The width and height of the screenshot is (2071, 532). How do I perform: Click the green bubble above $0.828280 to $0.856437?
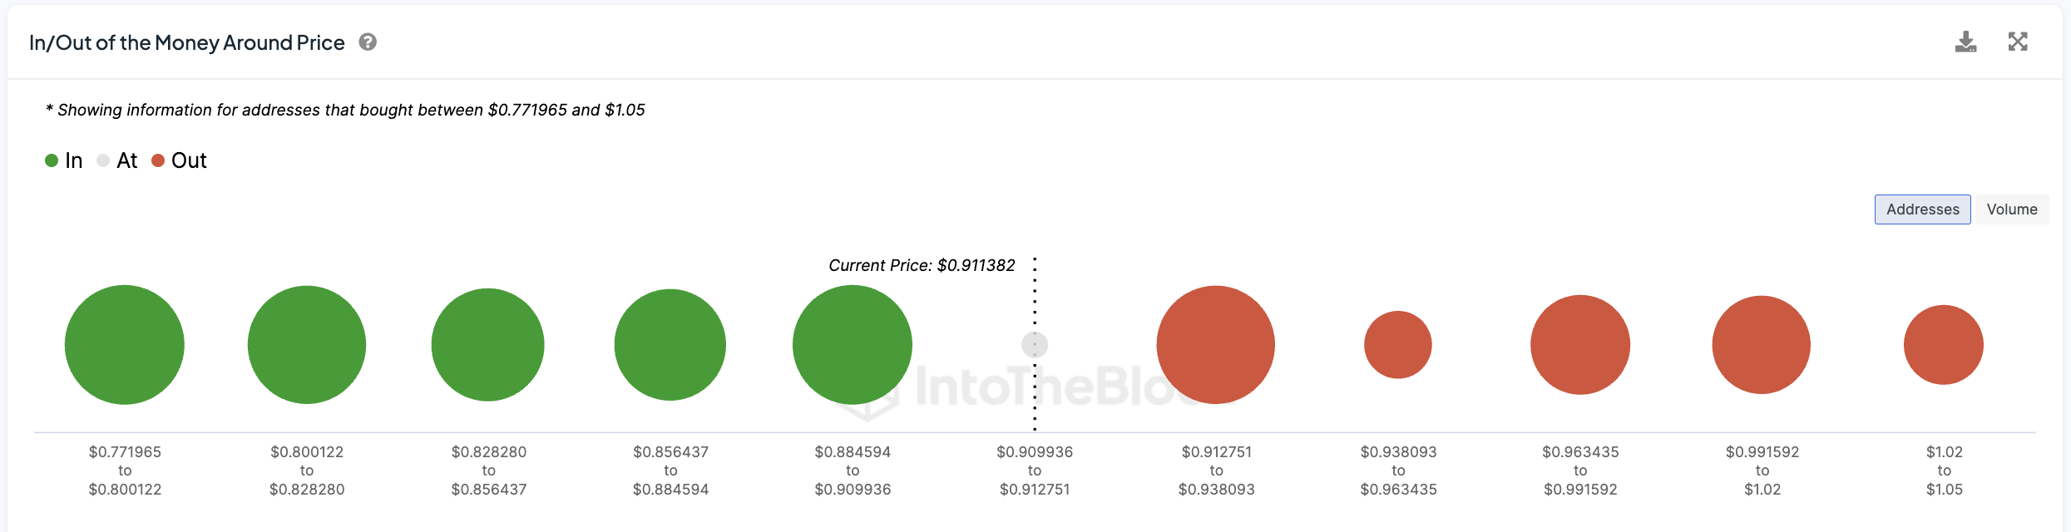pos(488,345)
